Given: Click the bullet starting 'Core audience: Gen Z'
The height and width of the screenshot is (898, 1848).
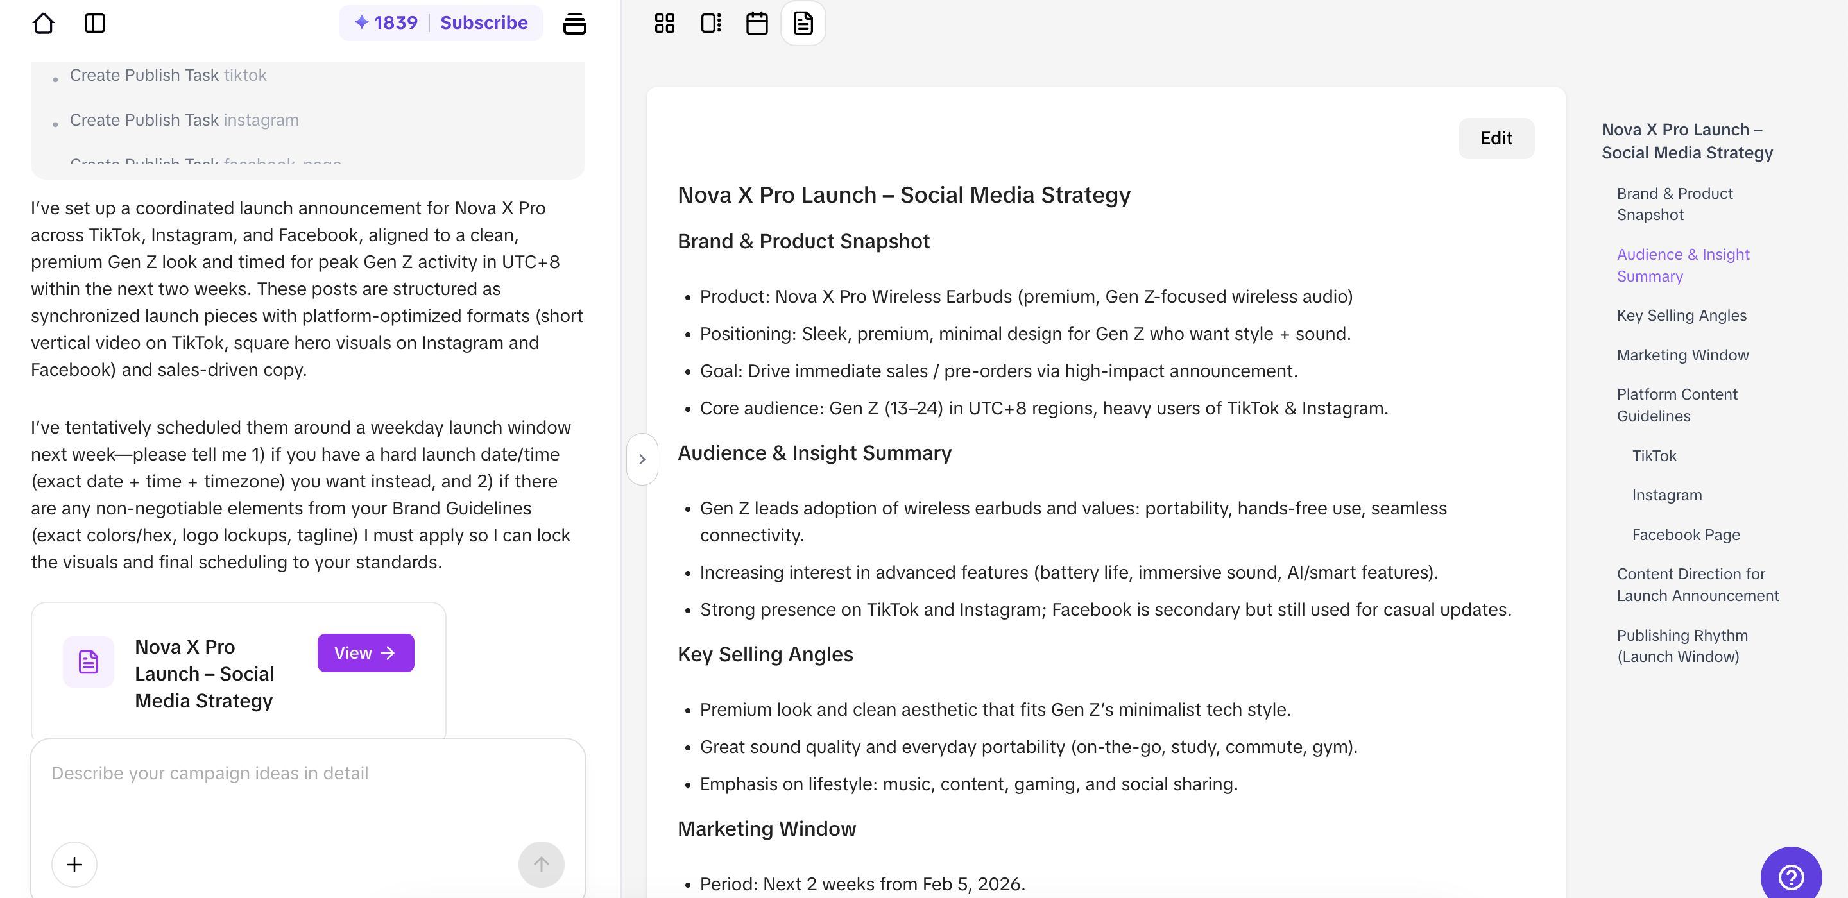Looking at the screenshot, I should (x=1044, y=408).
